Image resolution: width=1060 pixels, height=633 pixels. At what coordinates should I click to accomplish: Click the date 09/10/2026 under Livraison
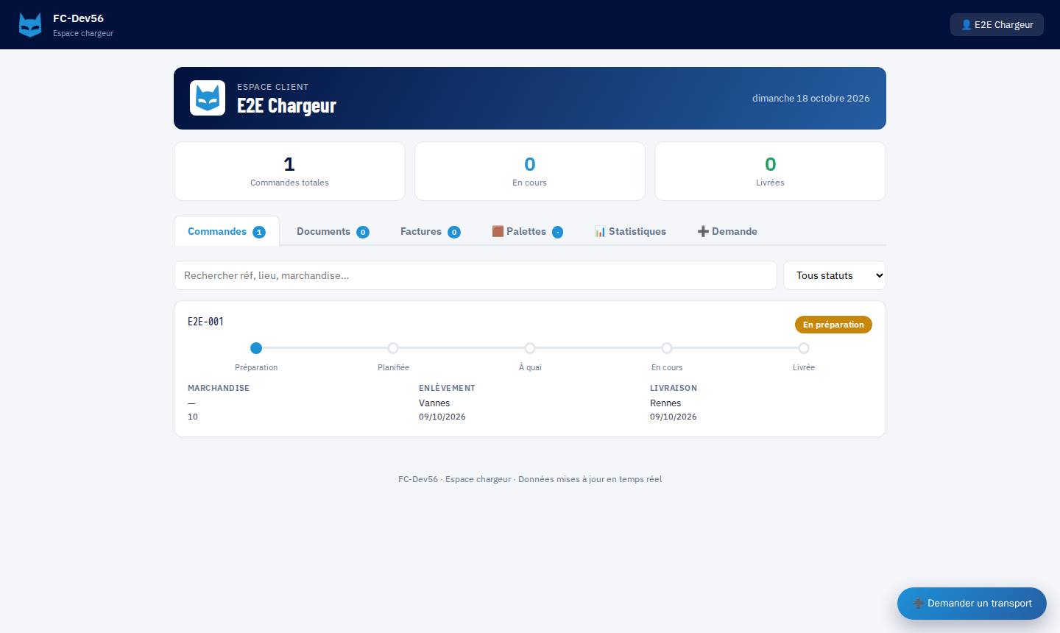pyautogui.click(x=674, y=417)
